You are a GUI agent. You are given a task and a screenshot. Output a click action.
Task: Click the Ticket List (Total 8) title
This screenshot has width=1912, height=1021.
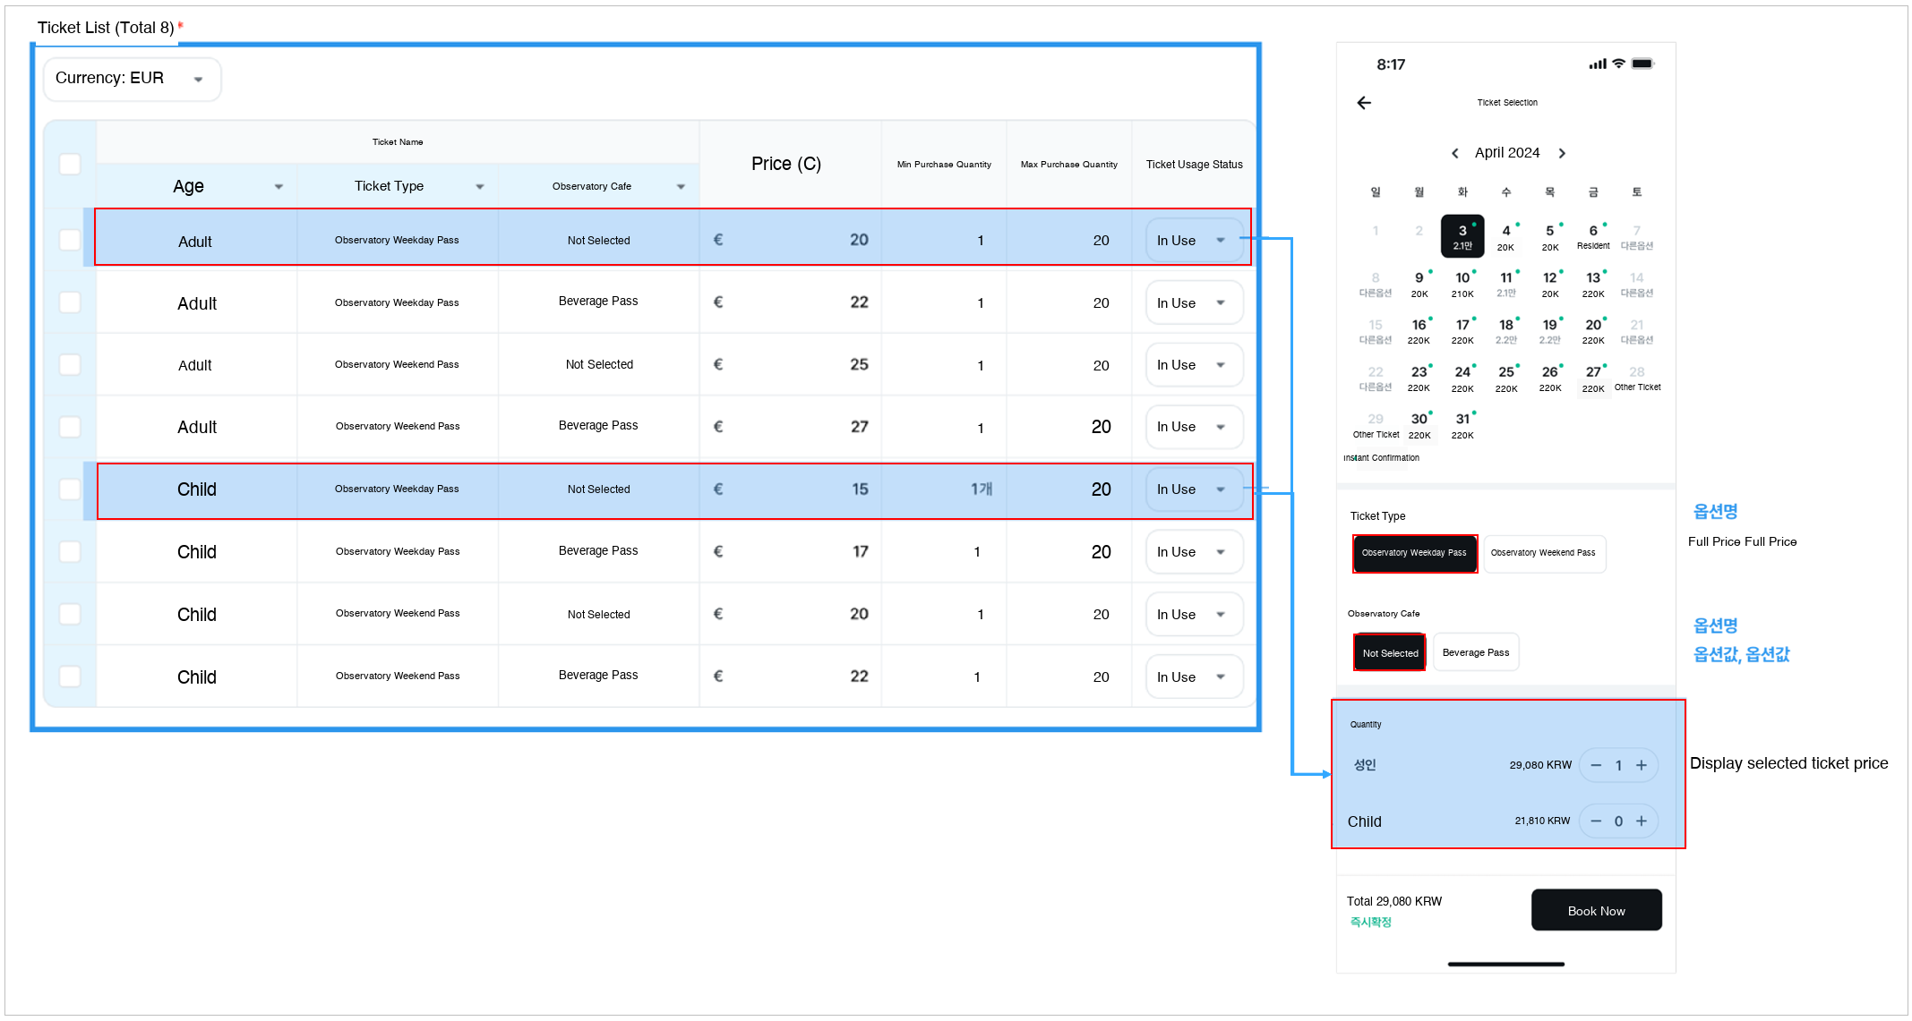(106, 28)
